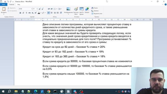This screenshot has width=167, height=94.
Task: Show hidden system tray icons
Action: pyautogui.click(x=116, y=91)
